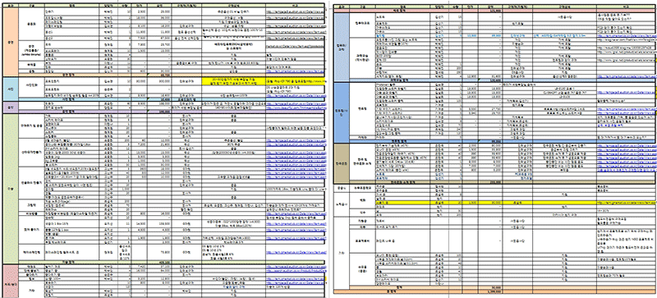Click the blue-text row in right sheet's top section
This screenshot has width=657, height=298.
(494, 36)
